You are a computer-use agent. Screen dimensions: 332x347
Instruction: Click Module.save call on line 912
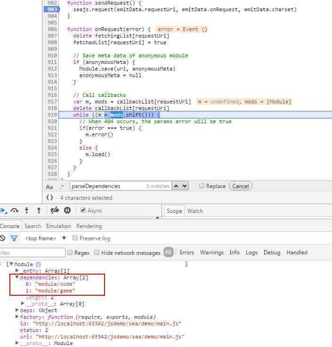click(127, 69)
